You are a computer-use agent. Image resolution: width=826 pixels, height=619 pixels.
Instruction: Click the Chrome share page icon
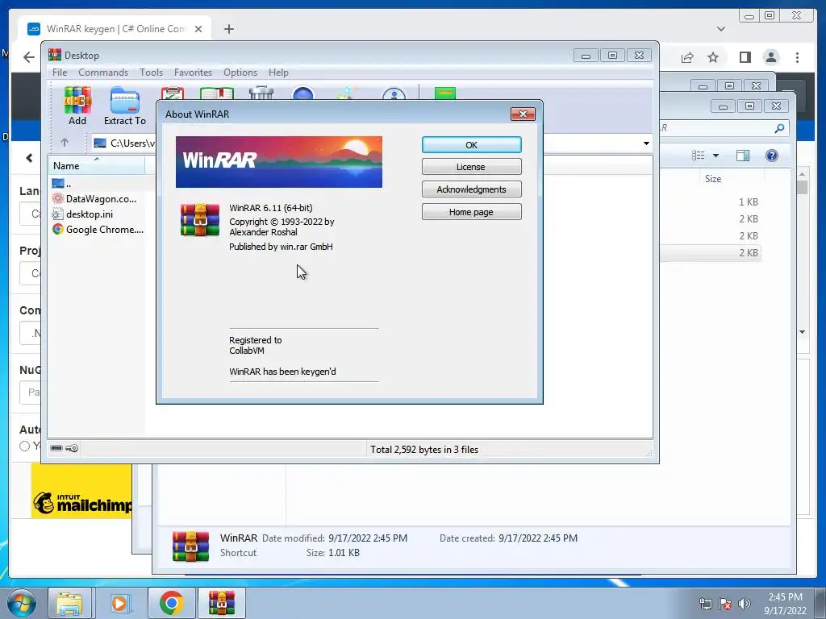(x=687, y=57)
